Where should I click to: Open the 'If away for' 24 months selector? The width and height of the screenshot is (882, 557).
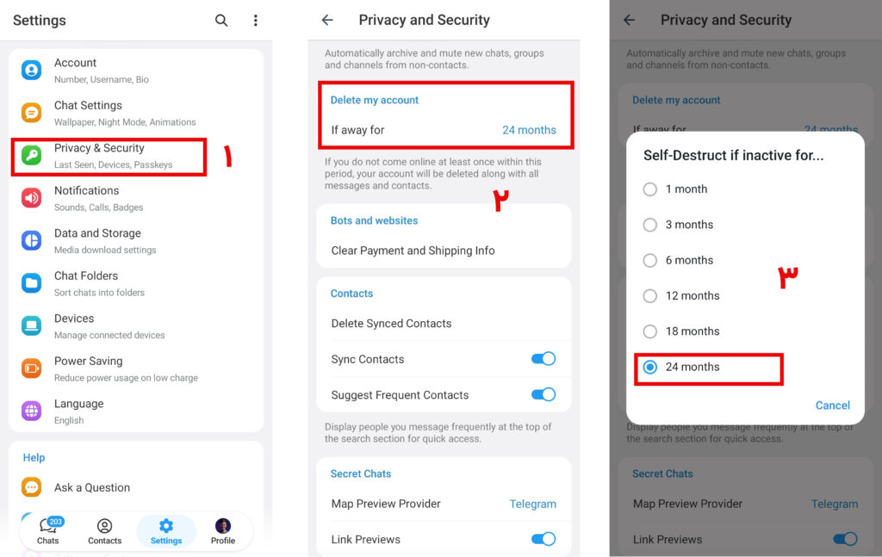tap(529, 130)
